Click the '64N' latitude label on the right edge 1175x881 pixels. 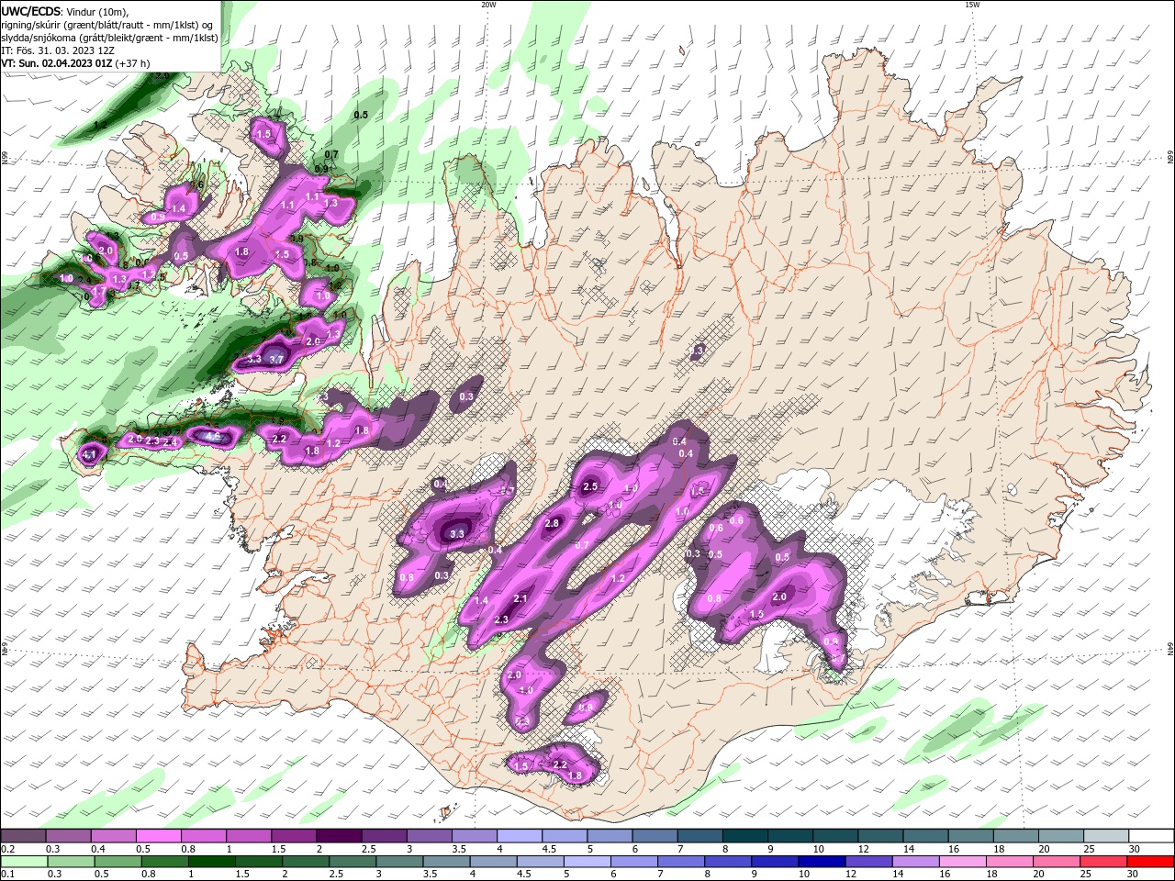point(1170,648)
